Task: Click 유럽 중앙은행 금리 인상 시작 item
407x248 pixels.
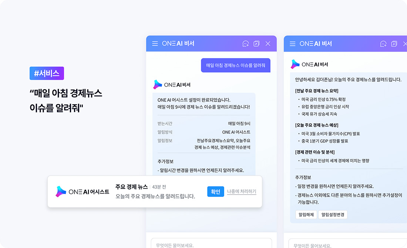Action: pyautogui.click(x=325, y=107)
